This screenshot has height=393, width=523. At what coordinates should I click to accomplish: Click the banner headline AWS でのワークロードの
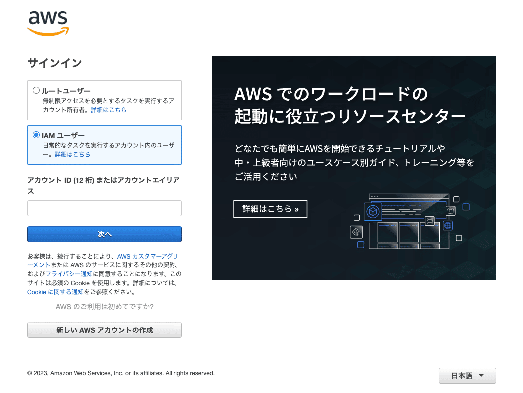(x=331, y=94)
